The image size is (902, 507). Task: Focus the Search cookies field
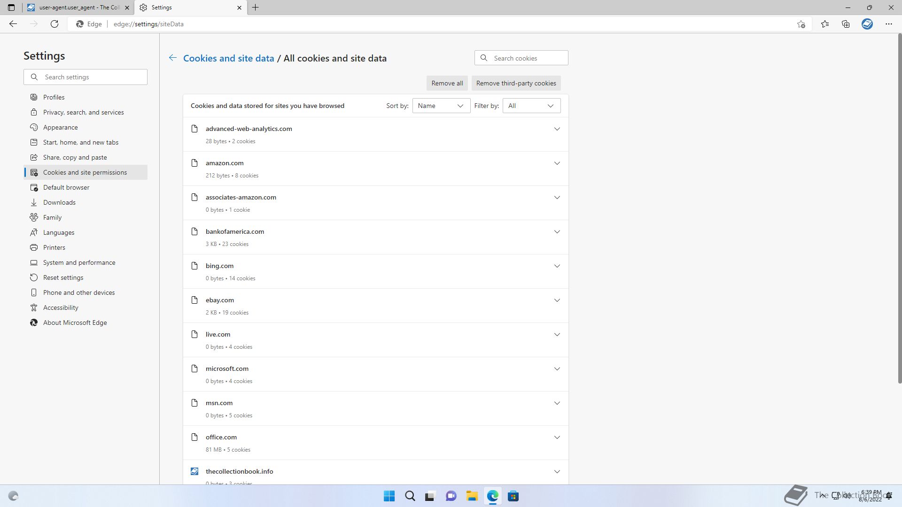tap(521, 58)
